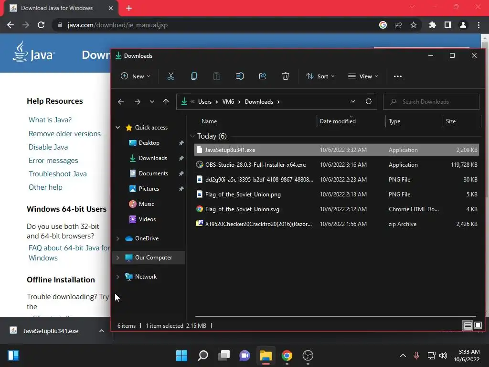Click the Share this page icon in Chrome
The width and height of the screenshot is (489, 367).
[x=398, y=25]
